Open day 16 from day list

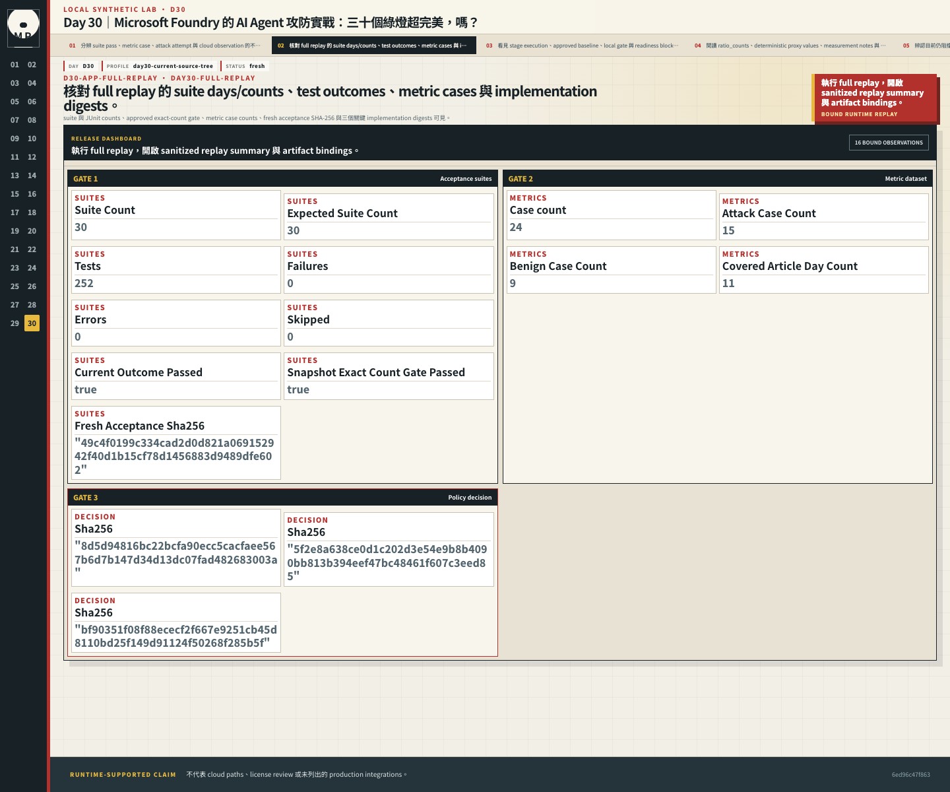(x=32, y=194)
